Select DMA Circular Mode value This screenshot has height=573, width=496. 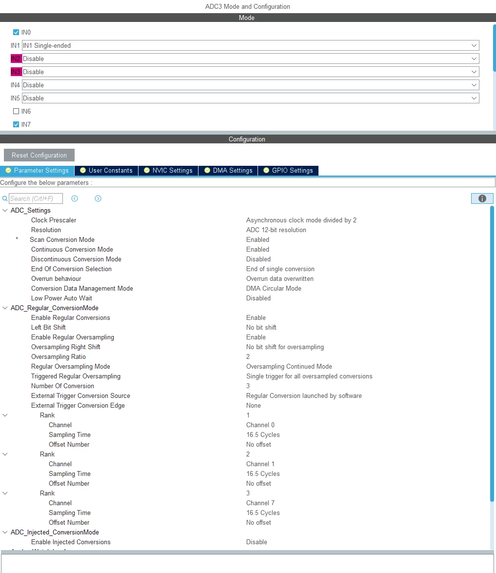274,289
